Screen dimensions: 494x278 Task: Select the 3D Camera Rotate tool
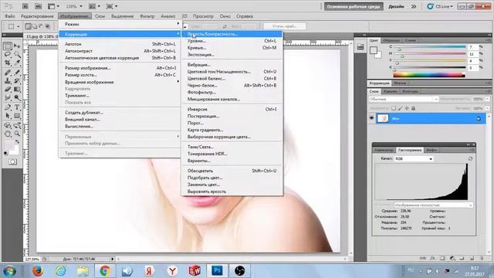point(17,126)
